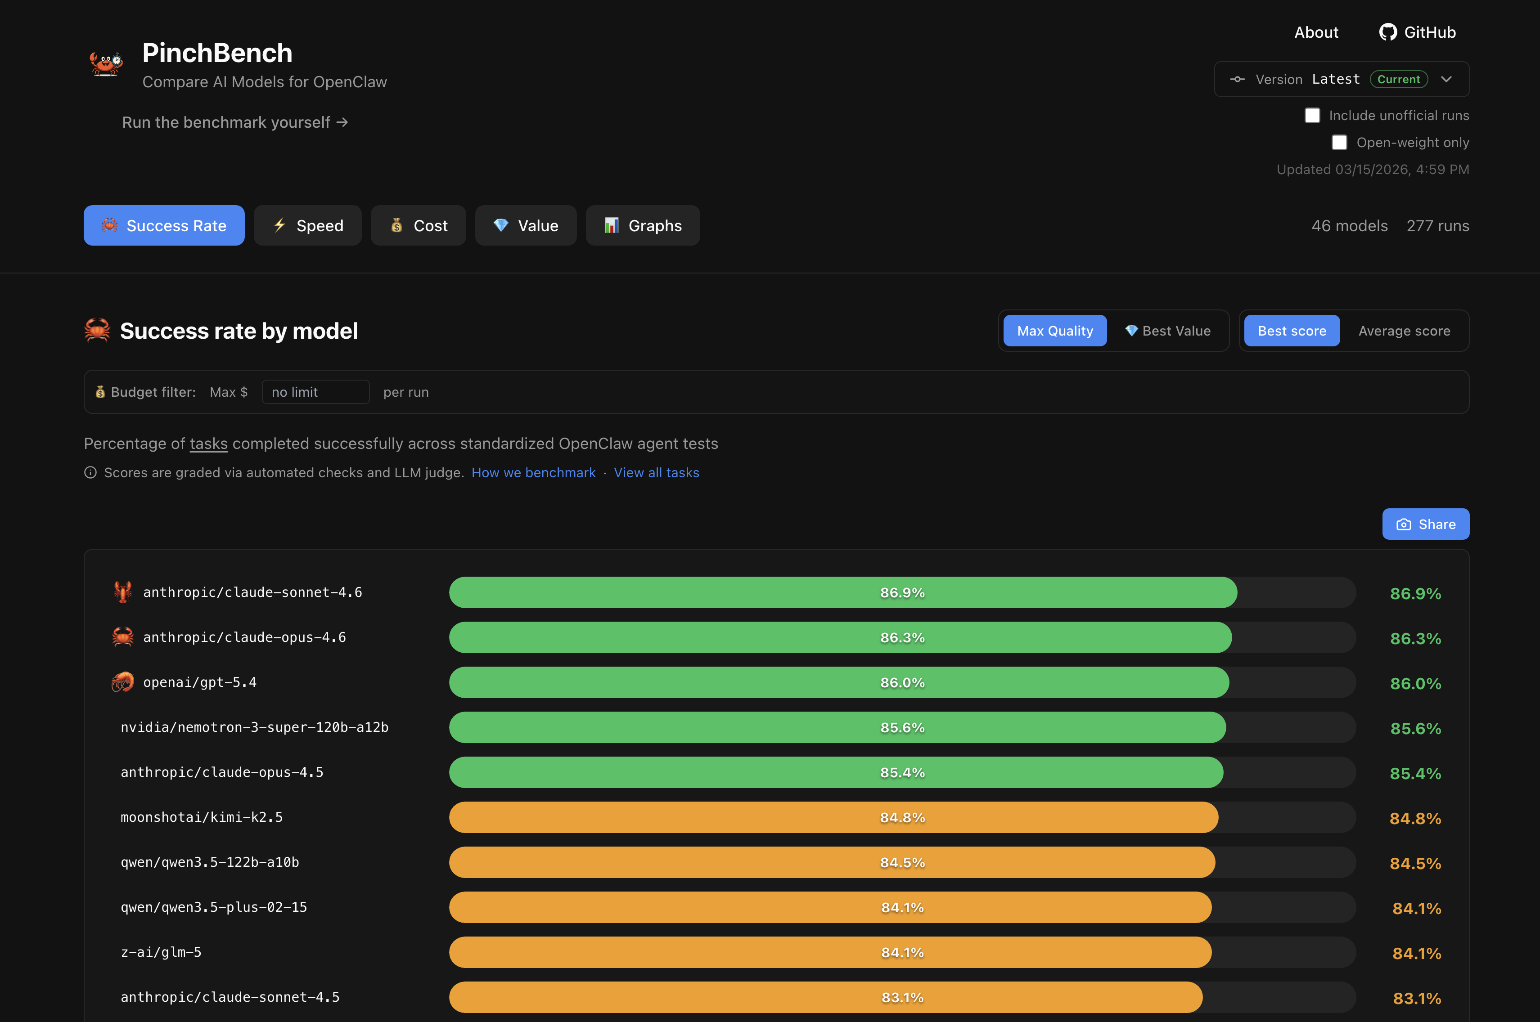Screen dimensions: 1540x1022
Task: Click the green claude-sonnet-4.6 score bar
Action: tap(842, 592)
